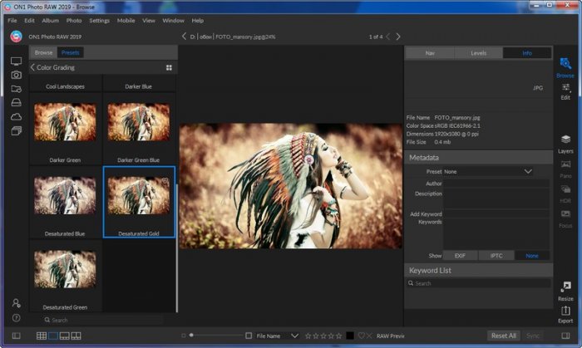Click the Resize icon
This screenshot has height=348, width=582.
coord(565,290)
